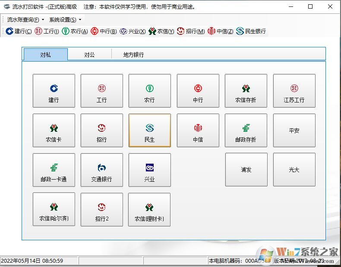Screen dimensions: 341x267
Task: Click the app icon in title bar
Action: pos(7,7)
